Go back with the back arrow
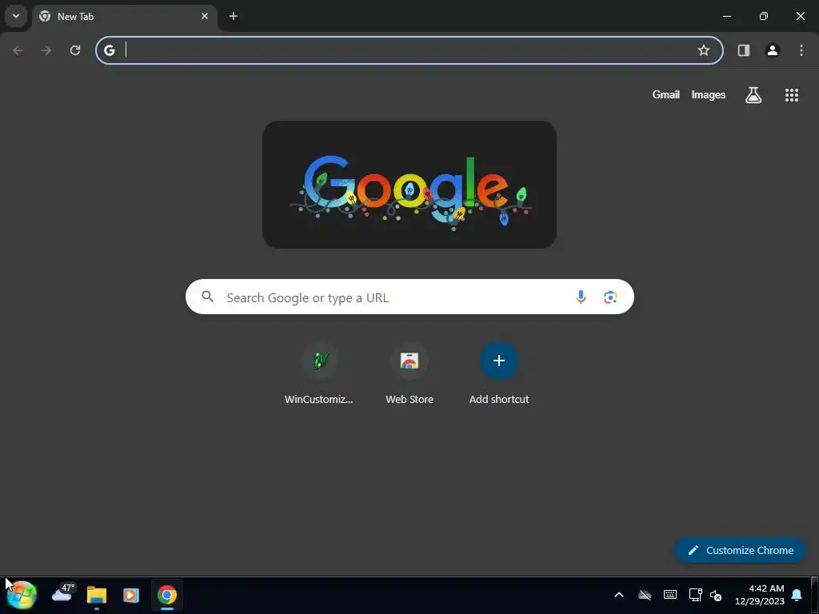The height and width of the screenshot is (614, 819). [x=18, y=50]
